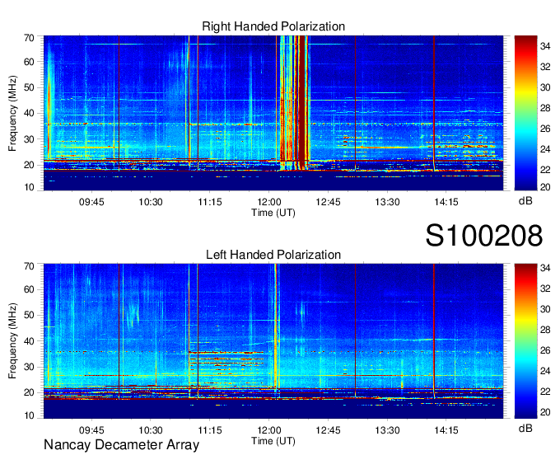Click the 24 dB label on the Right Handed color scale
The width and height of the screenshot is (560, 455).
(x=545, y=149)
